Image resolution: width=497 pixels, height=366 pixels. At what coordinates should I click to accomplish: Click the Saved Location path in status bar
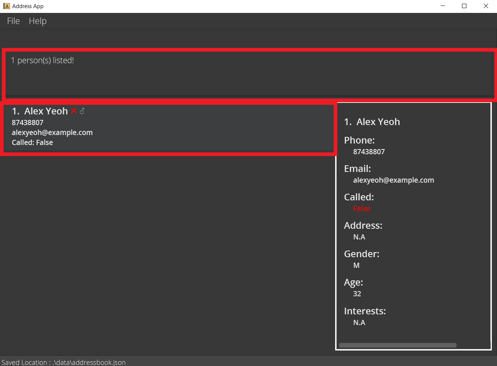[x=63, y=362]
